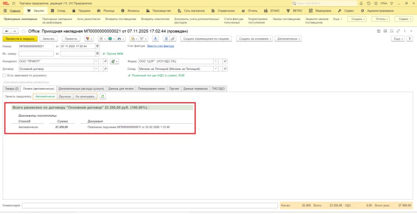
Task: Click the preview icon at top right
Action: pos(392,31)
